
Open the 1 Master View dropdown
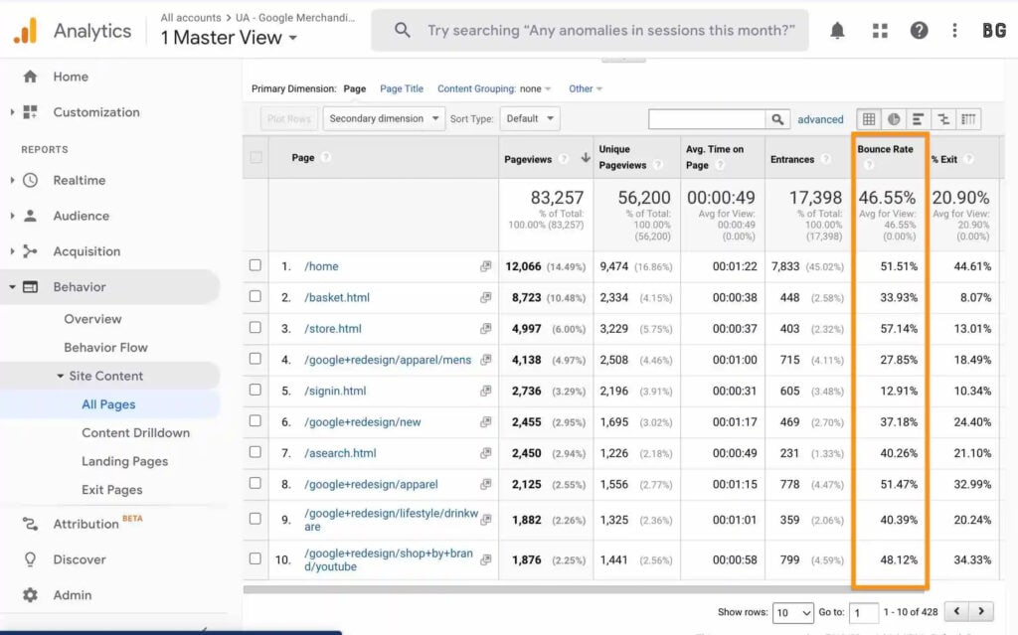coord(230,38)
